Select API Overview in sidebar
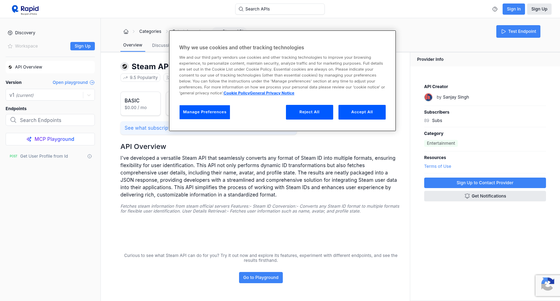Image resolution: width=560 pixels, height=301 pixels. coord(50,67)
